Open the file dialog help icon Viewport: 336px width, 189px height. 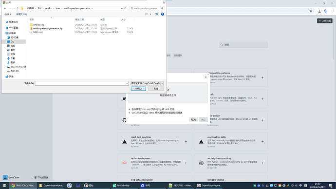click(x=163, y=14)
